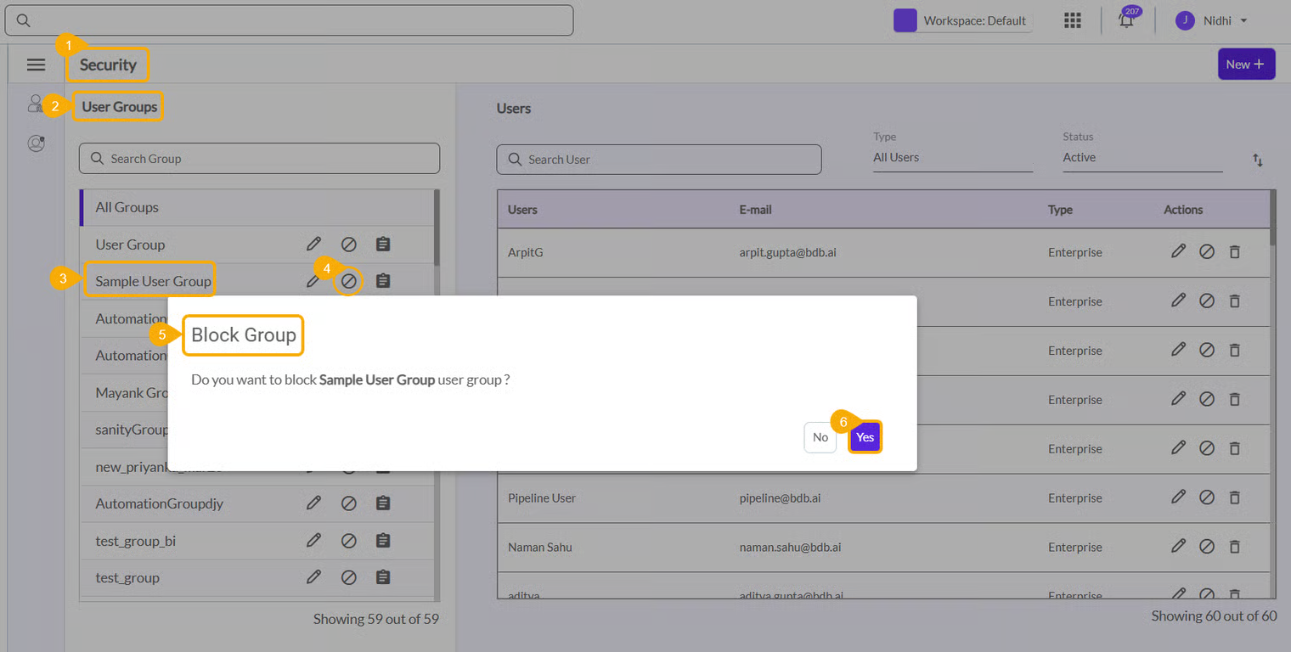
Task: Edit the User Group entry pencil icon
Action: [x=313, y=244]
